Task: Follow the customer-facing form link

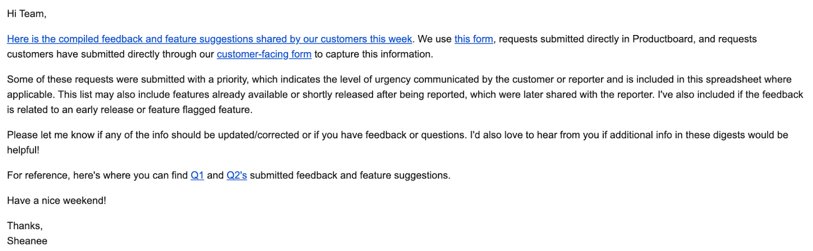Action: [x=264, y=54]
